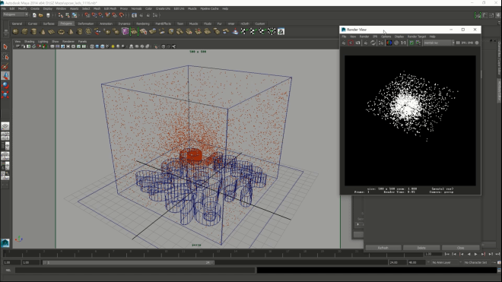Open the mental ray renderer dropdown
The width and height of the screenshot is (502, 282).
(439, 43)
